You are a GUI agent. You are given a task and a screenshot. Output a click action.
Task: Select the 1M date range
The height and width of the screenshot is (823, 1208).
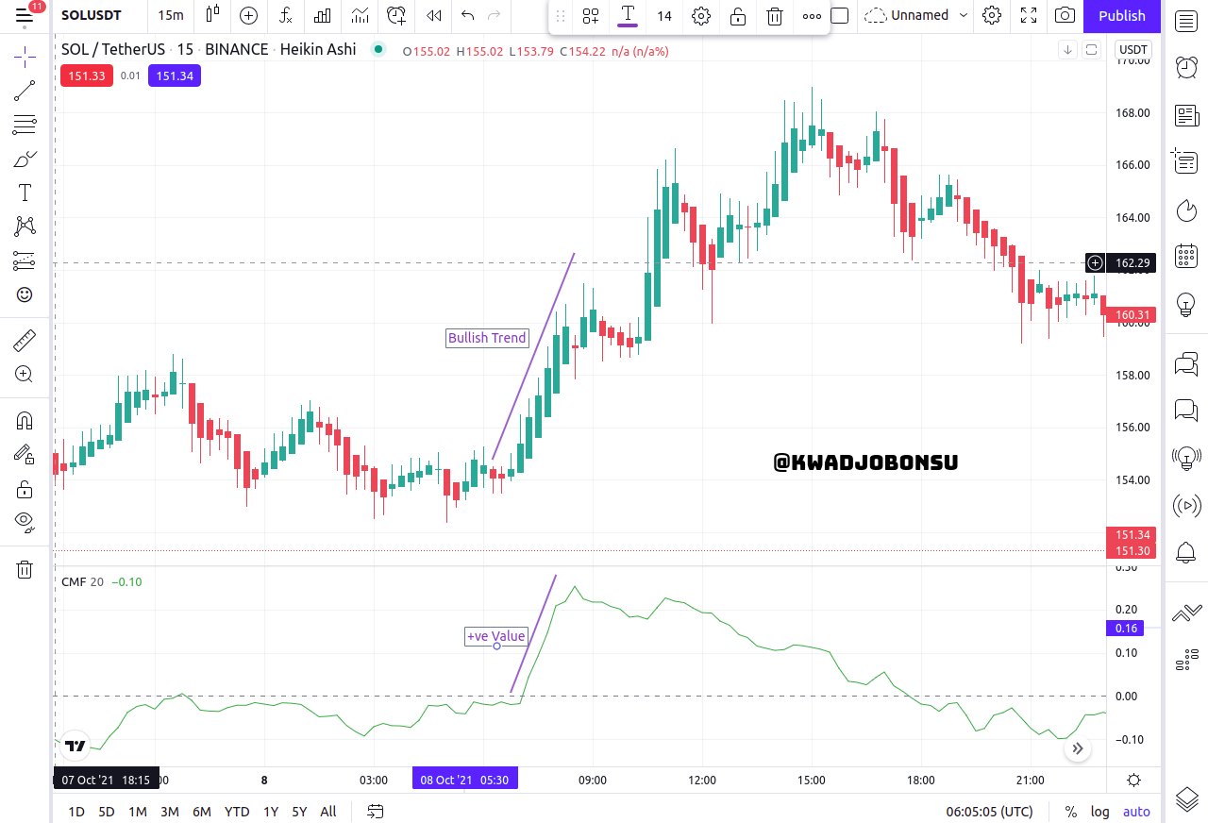click(x=138, y=812)
